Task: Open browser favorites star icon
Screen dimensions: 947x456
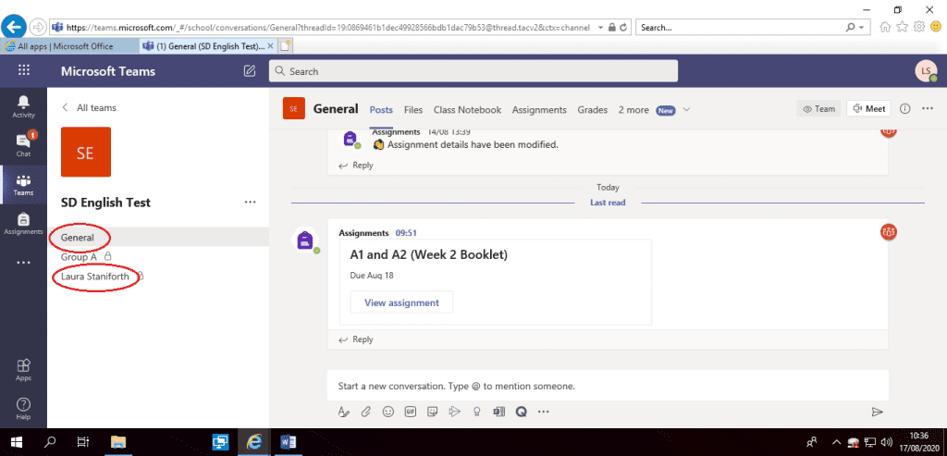Action: [902, 27]
